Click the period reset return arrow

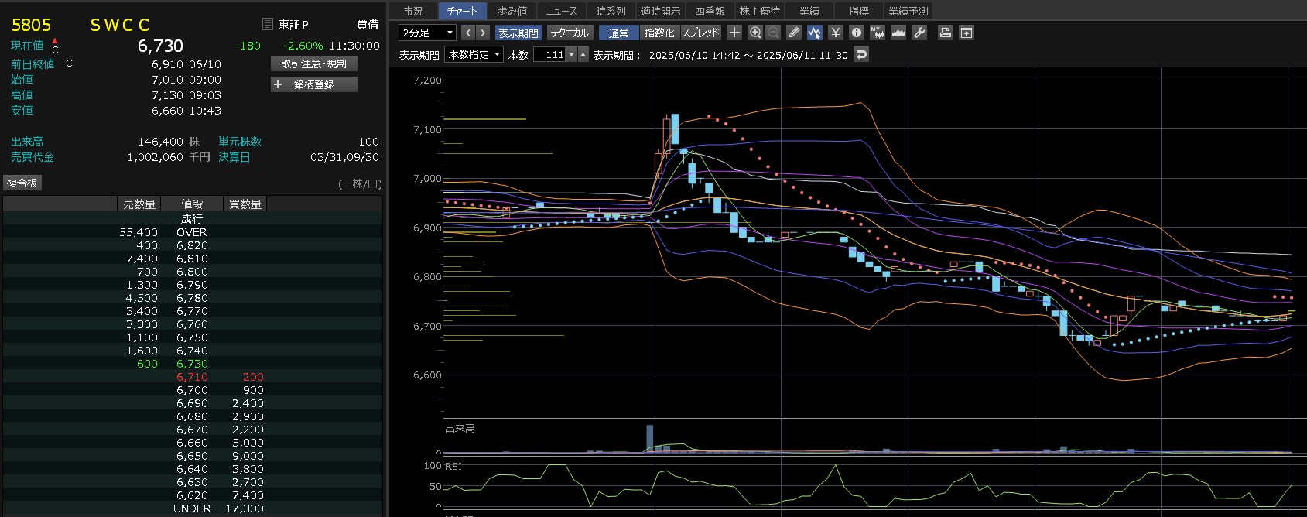(x=861, y=54)
